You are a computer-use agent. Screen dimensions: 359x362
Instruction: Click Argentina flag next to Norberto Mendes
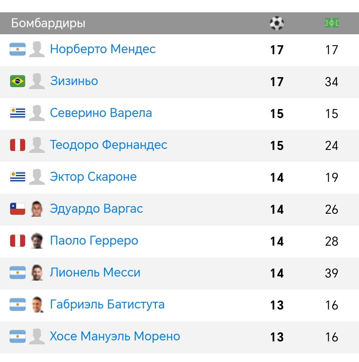coord(18,49)
